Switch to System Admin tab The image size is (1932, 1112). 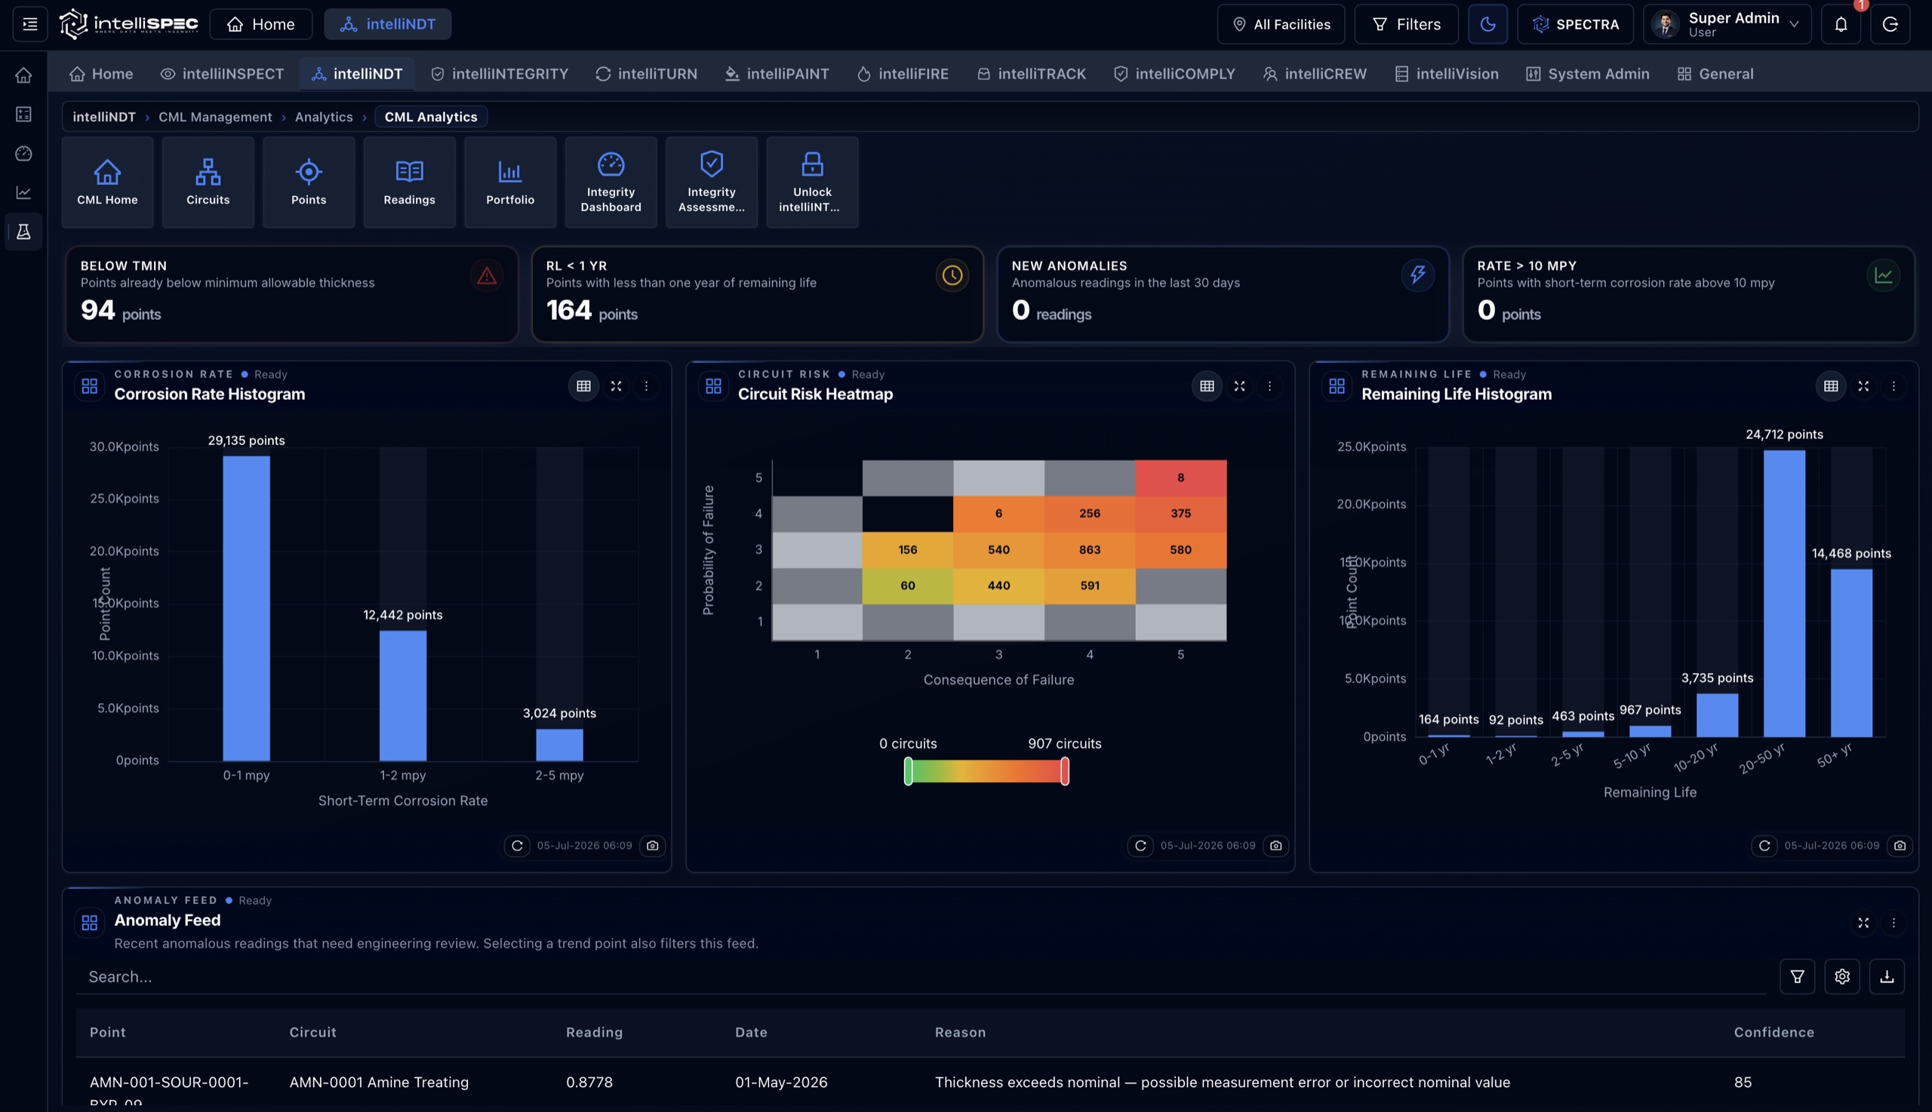[x=1588, y=74]
